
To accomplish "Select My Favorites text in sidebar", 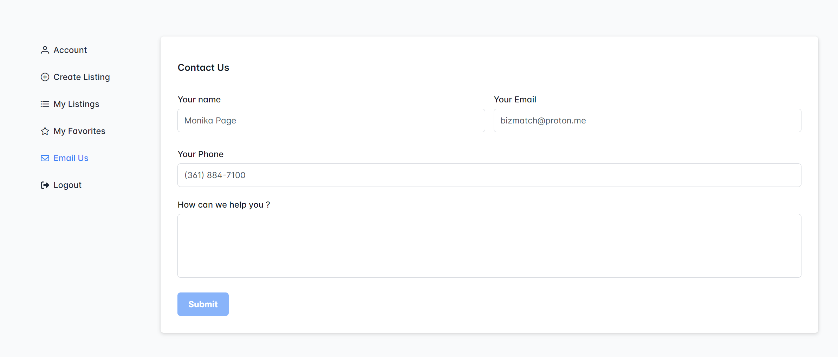I will click(x=79, y=131).
